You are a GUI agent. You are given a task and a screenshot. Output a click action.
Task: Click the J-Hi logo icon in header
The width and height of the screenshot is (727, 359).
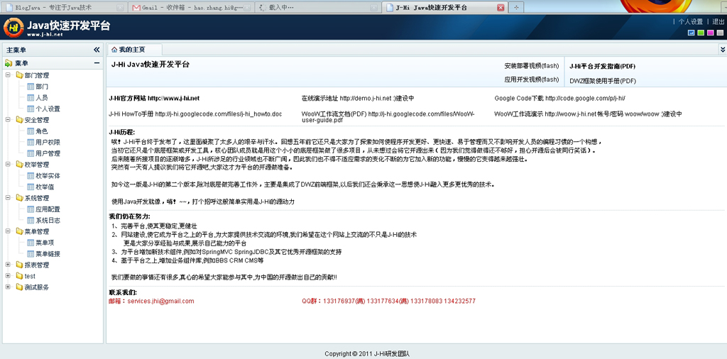pyautogui.click(x=13, y=27)
